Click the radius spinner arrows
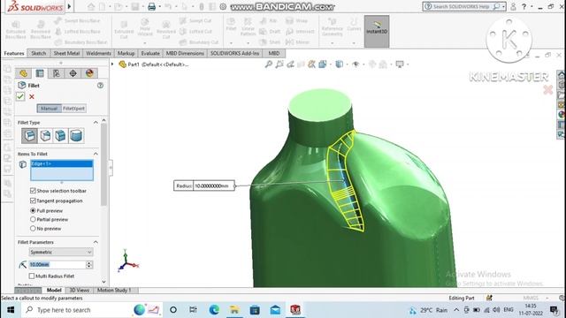Viewport: 566px width, 318px height. [89, 265]
